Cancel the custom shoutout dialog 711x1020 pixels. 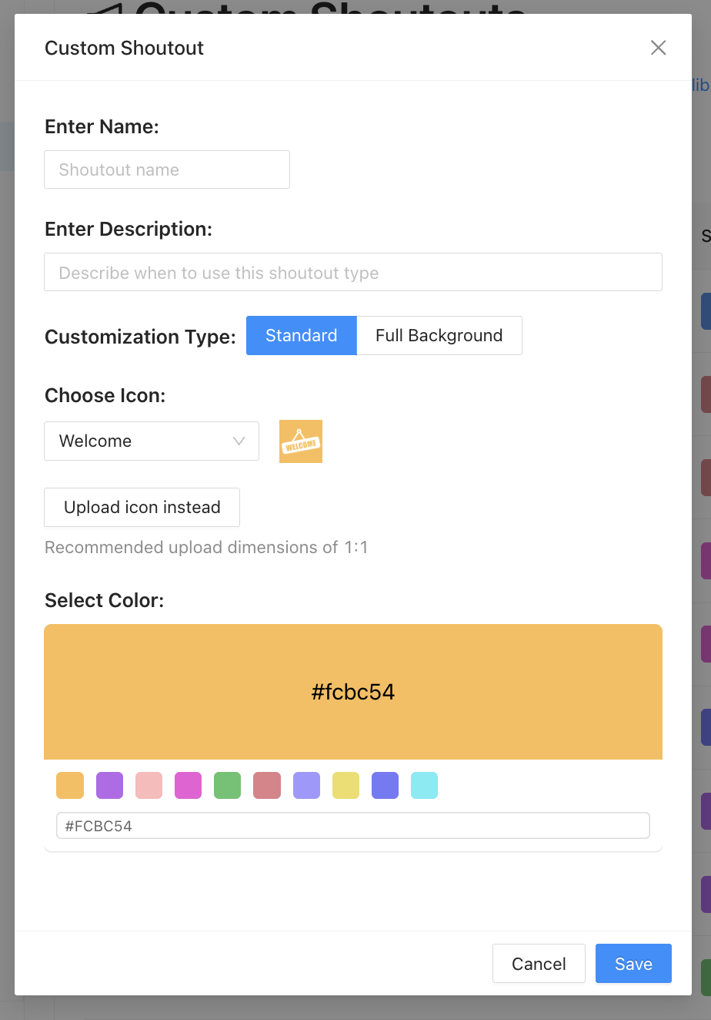(539, 964)
